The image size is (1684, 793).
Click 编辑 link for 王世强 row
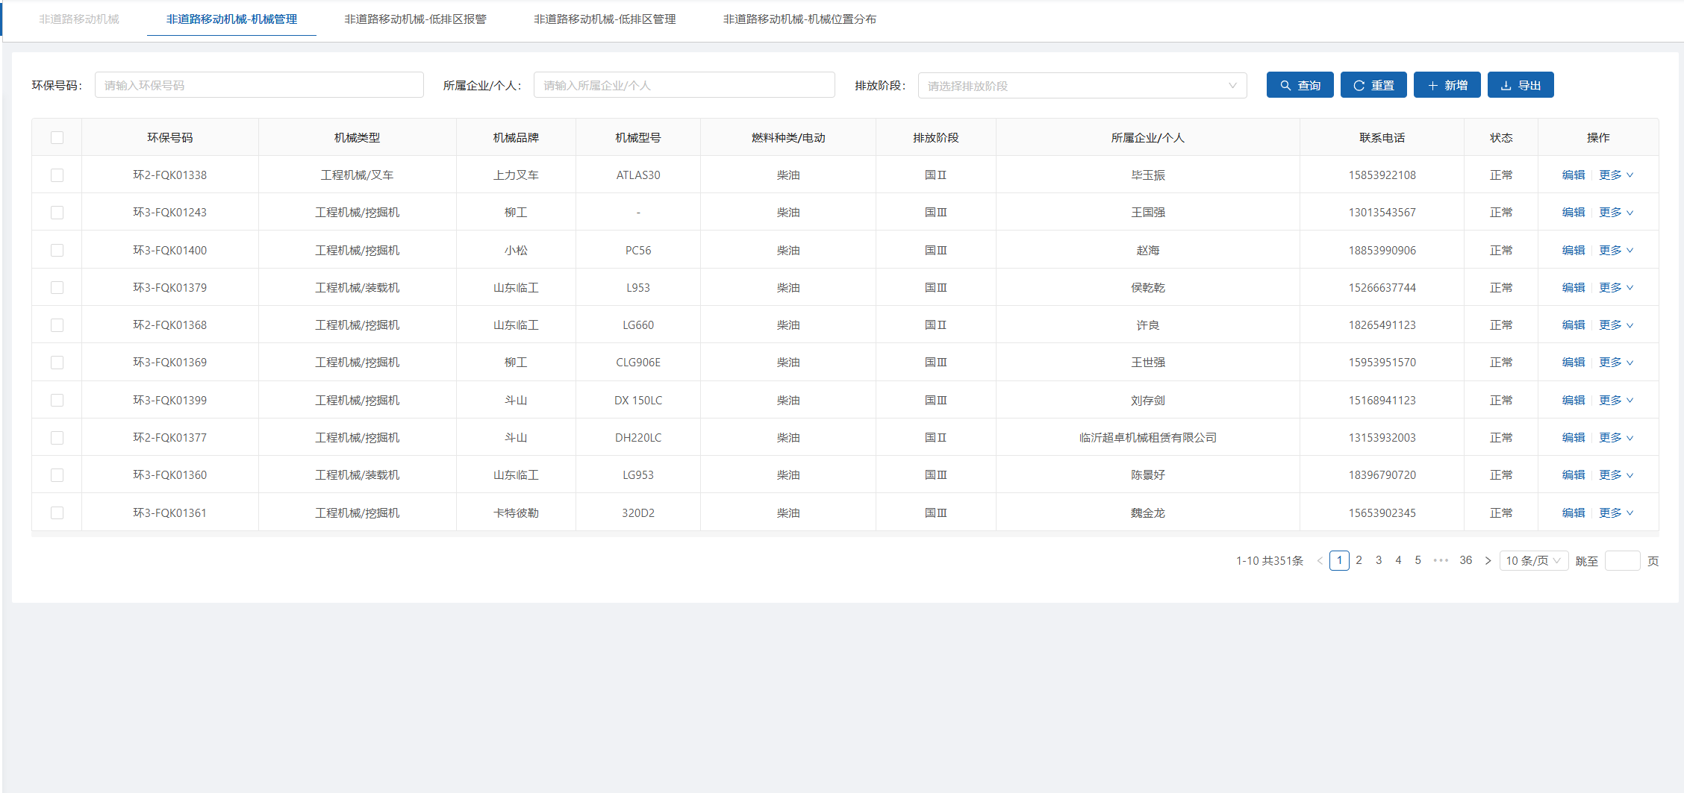tap(1574, 362)
